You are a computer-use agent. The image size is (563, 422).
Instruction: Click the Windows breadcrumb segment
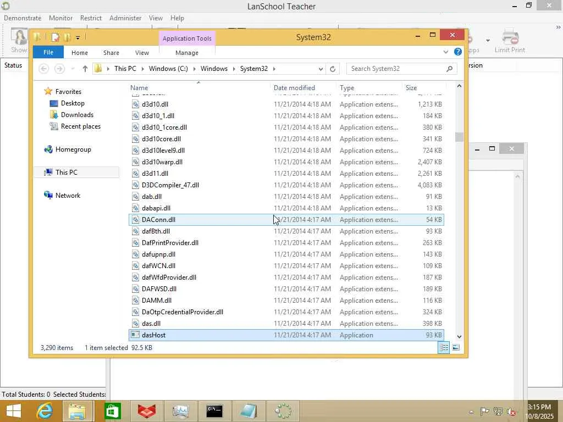214,69
